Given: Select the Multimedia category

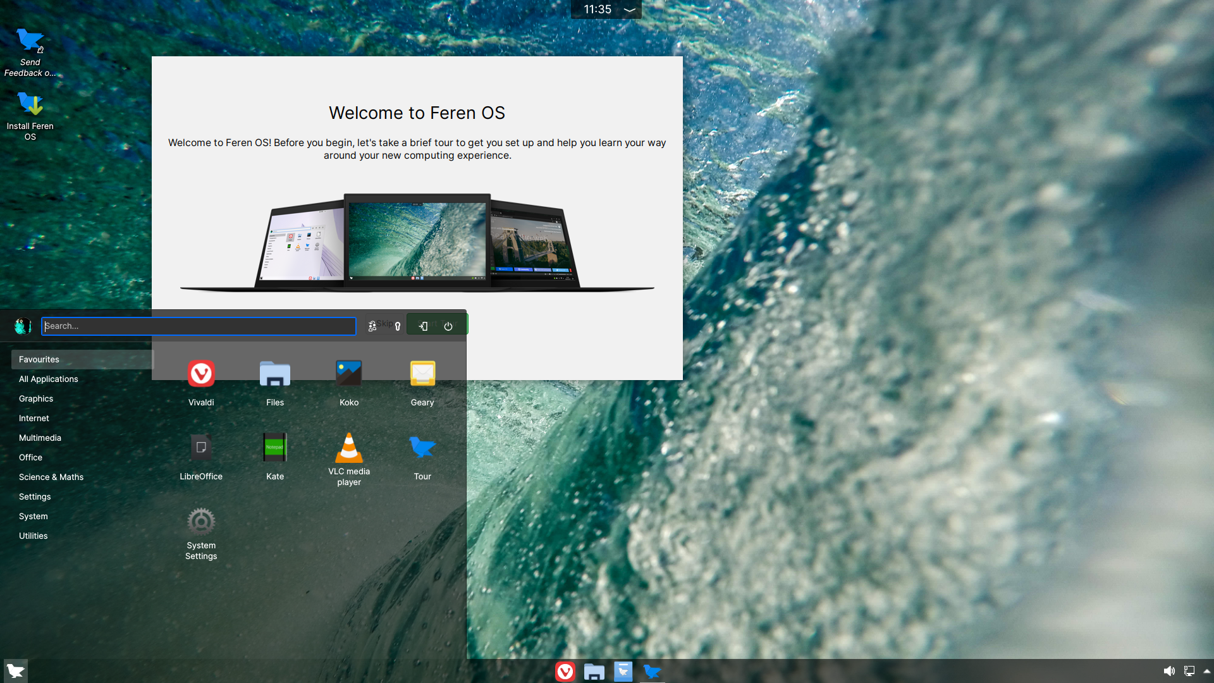Looking at the screenshot, I should 40,438.
